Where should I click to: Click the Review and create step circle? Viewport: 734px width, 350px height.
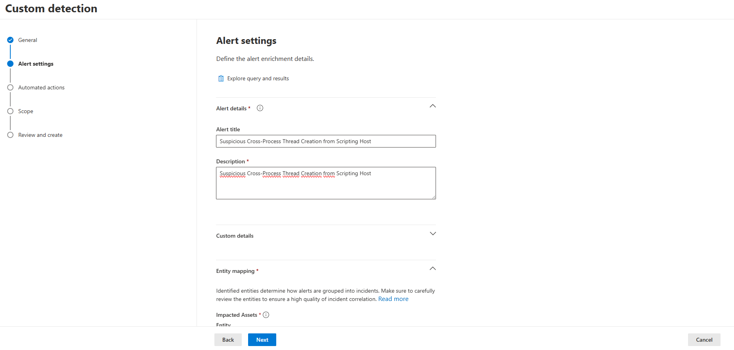(10, 135)
